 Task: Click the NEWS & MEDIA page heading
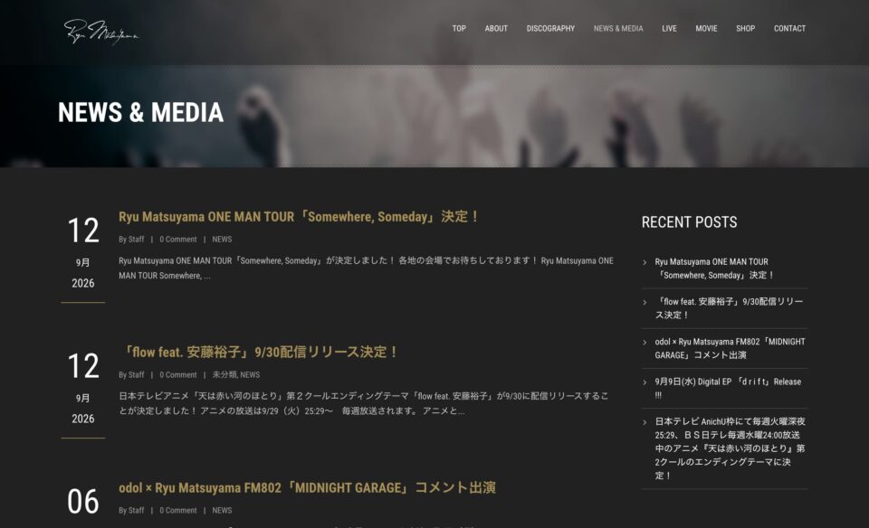click(x=141, y=112)
